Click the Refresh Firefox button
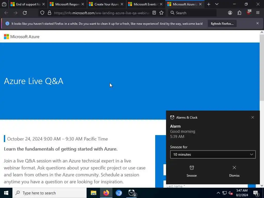 (x=222, y=23)
